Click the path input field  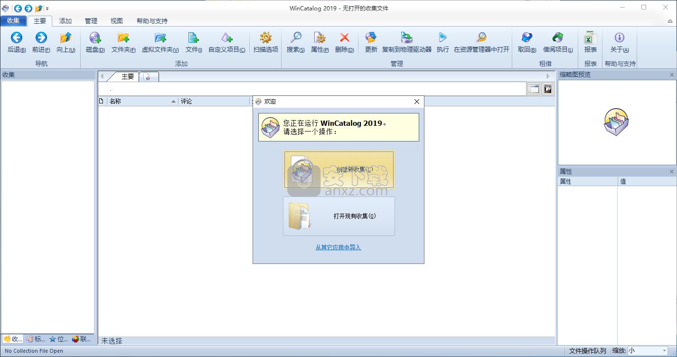tap(312, 89)
